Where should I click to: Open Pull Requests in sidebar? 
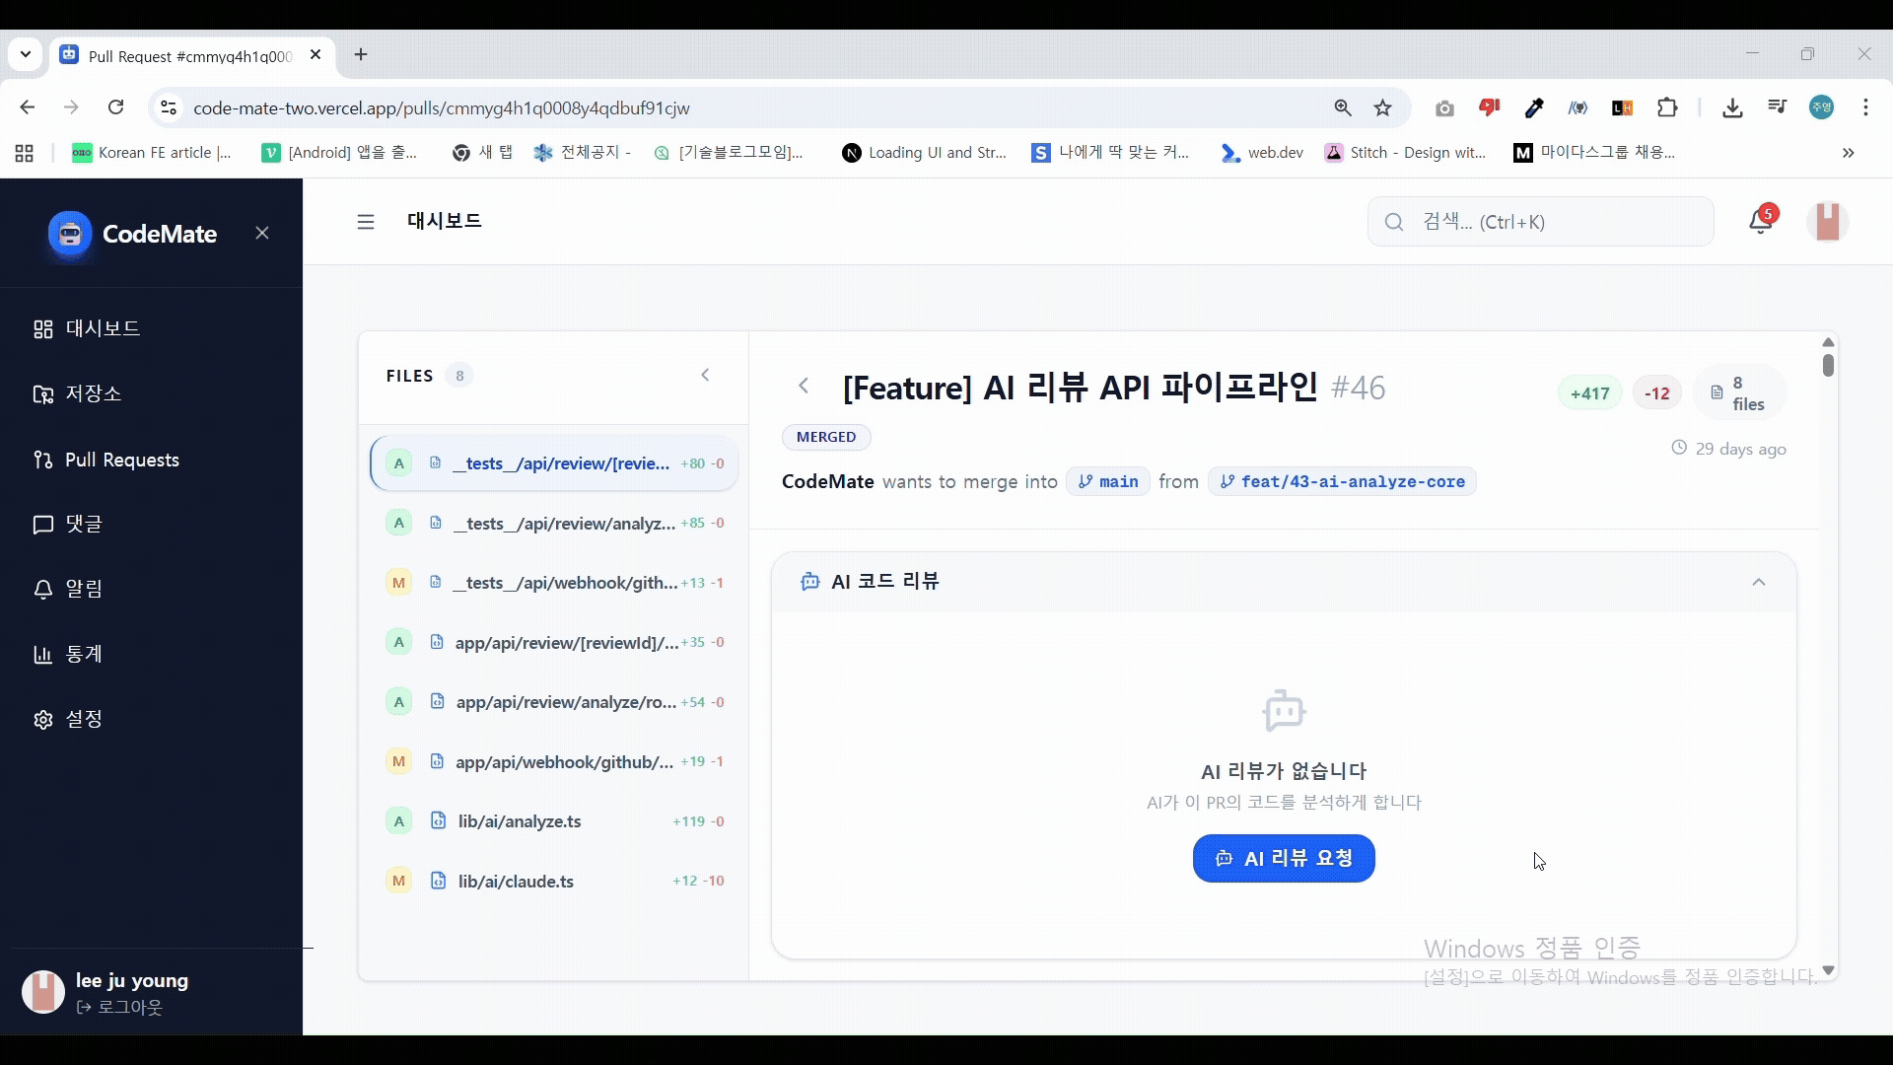tap(106, 461)
